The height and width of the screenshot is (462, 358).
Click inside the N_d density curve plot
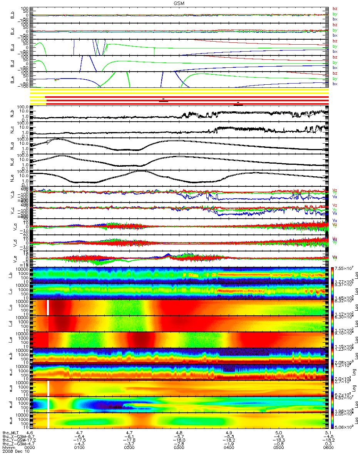tap(179, 162)
